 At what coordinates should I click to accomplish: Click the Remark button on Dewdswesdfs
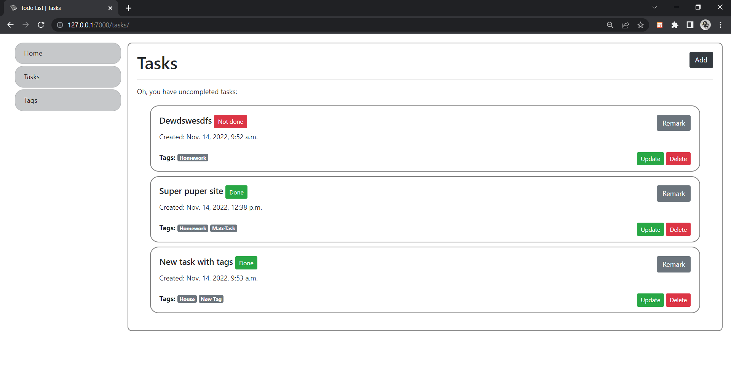(x=673, y=123)
